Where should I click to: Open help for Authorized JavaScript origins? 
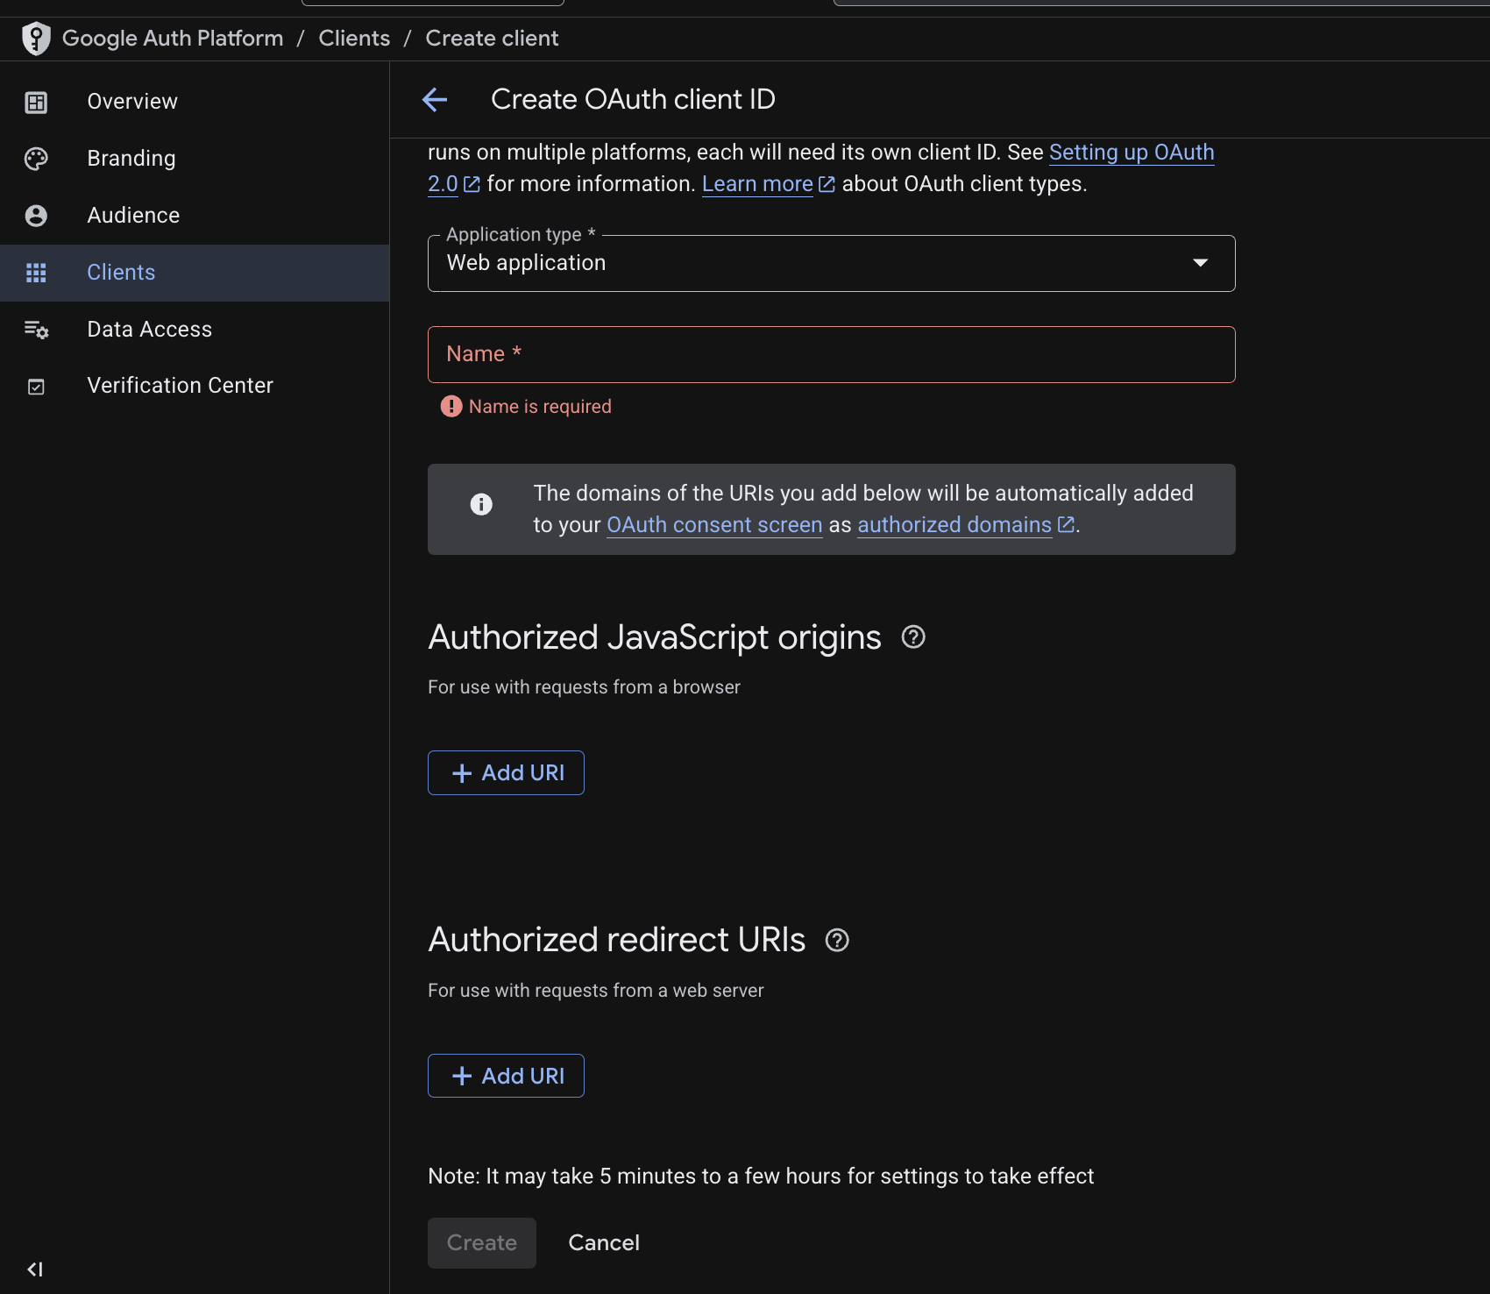pos(913,637)
